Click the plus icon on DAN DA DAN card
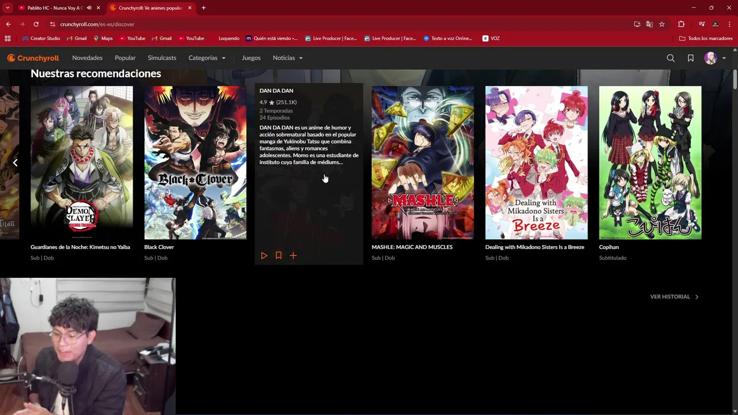 point(293,255)
